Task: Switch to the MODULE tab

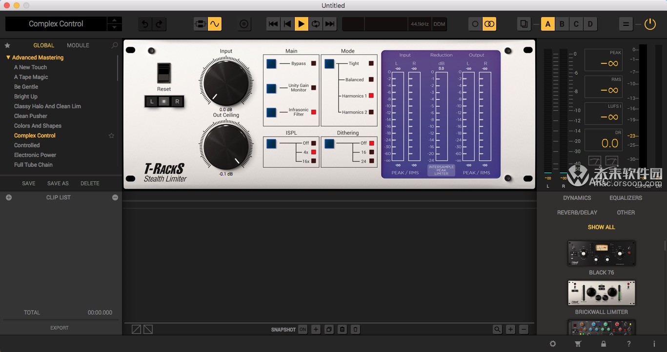Action: [x=78, y=45]
